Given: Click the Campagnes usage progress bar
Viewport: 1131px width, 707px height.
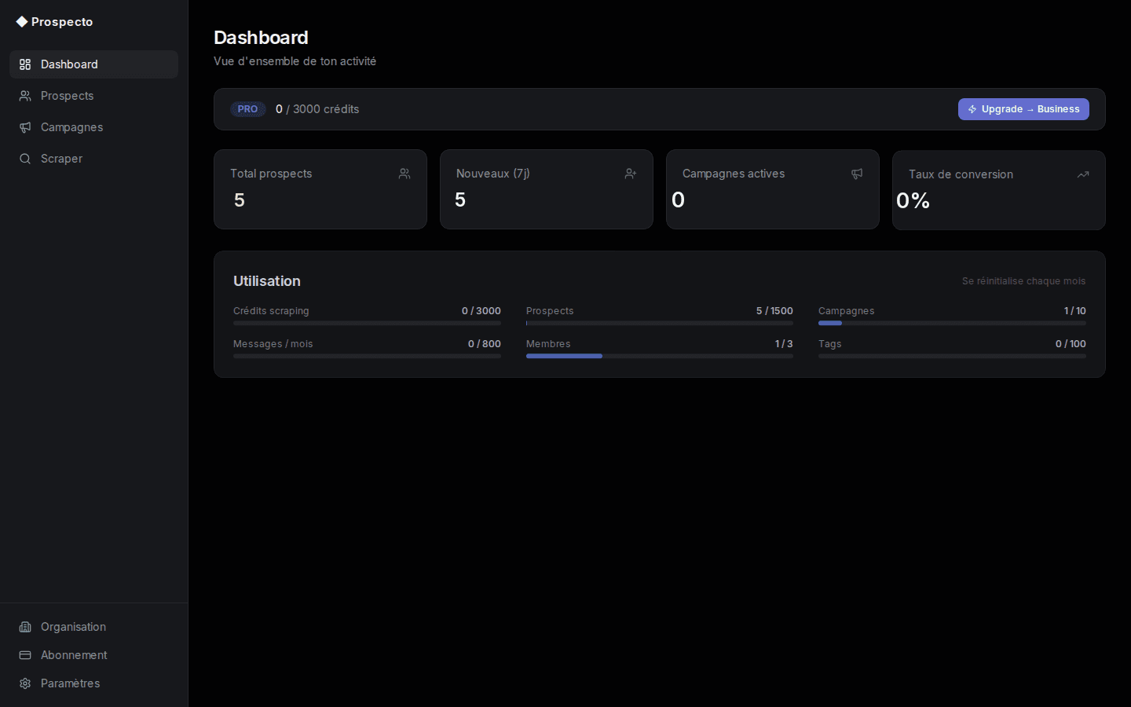Looking at the screenshot, I should pos(952,323).
